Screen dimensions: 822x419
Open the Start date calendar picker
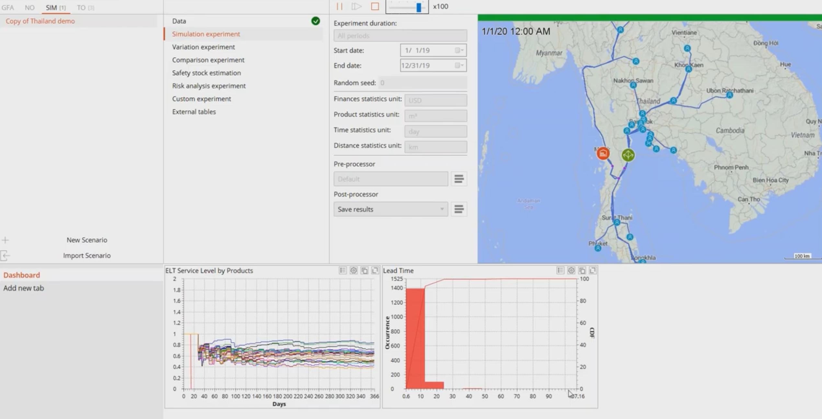point(459,50)
